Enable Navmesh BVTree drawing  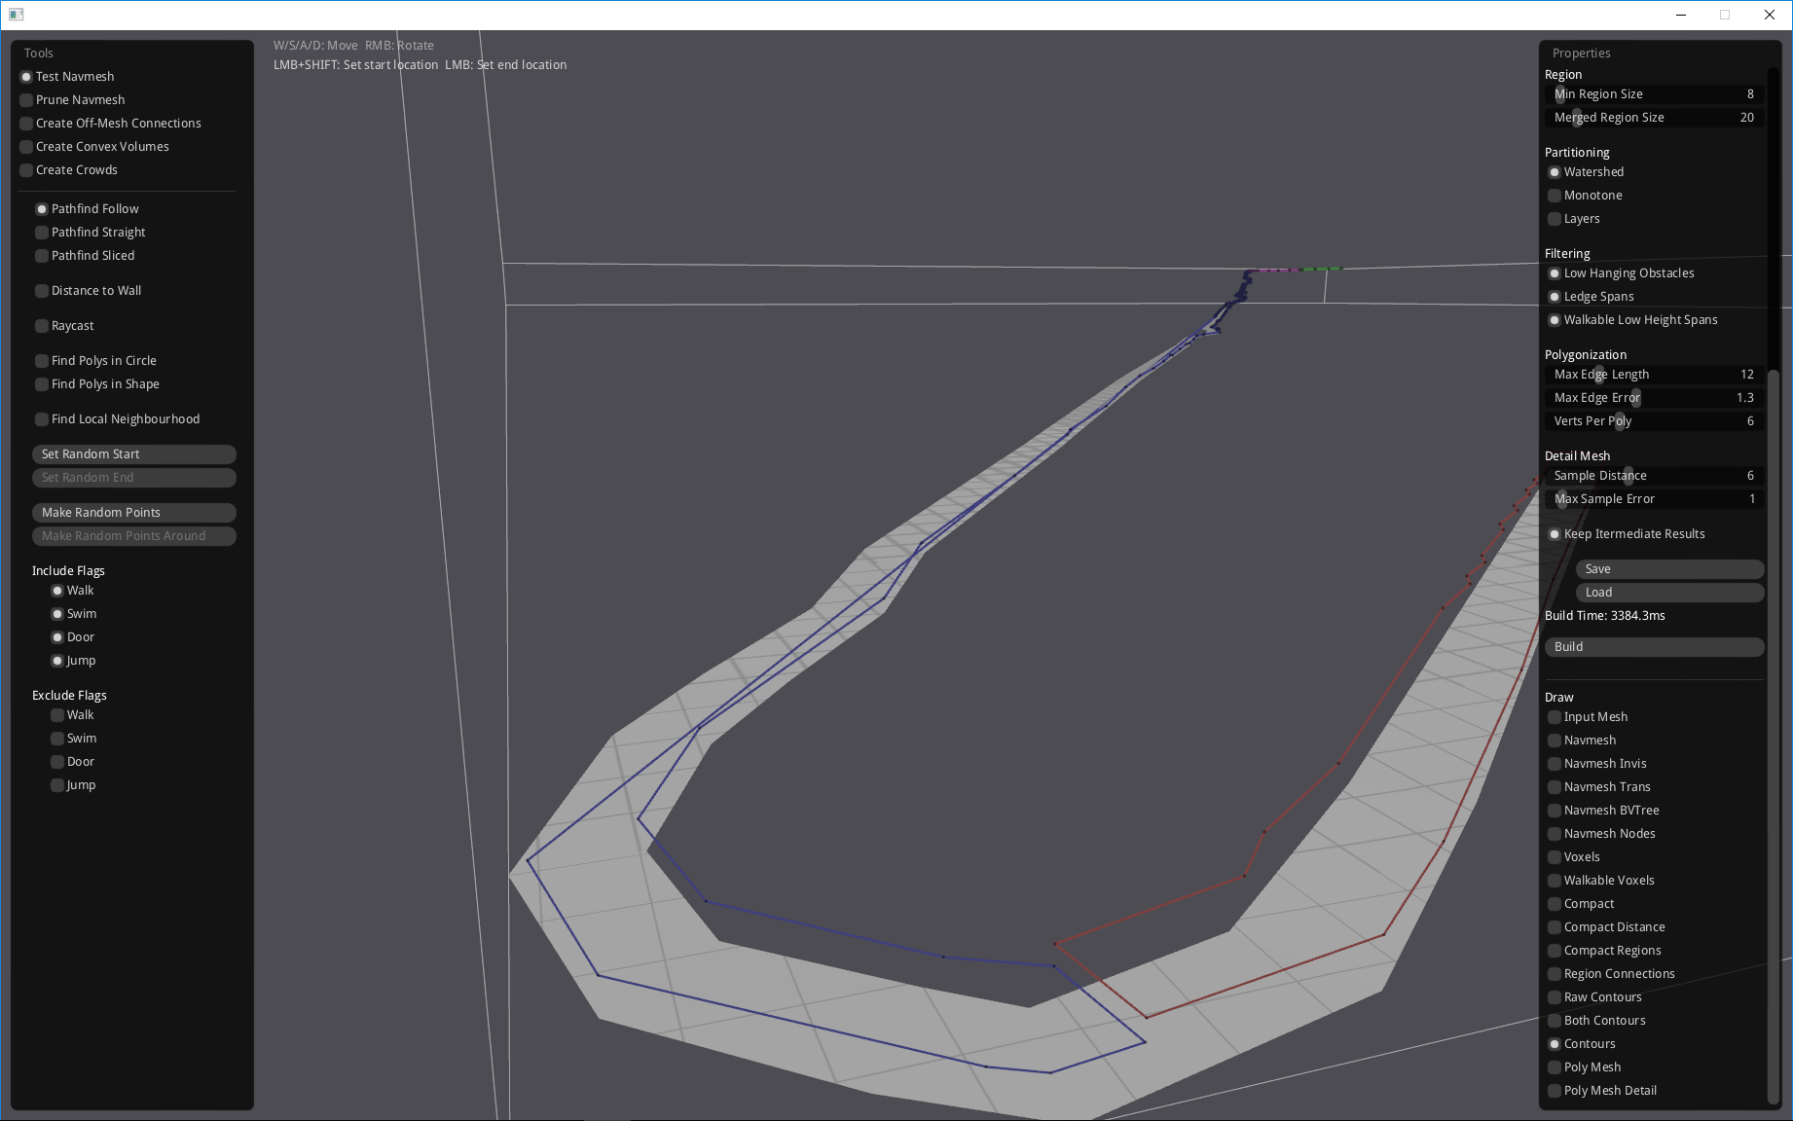(x=1554, y=810)
